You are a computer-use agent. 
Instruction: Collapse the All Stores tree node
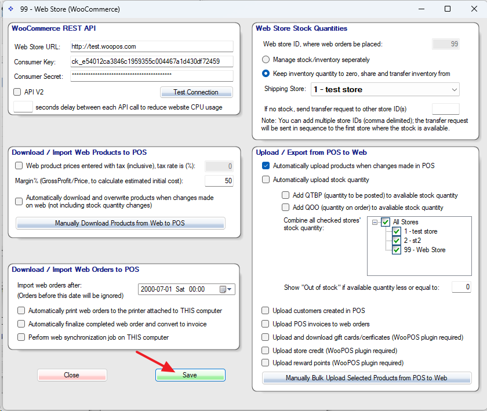(375, 222)
